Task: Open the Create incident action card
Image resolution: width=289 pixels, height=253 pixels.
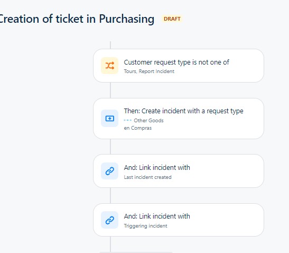Action: click(x=179, y=119)
